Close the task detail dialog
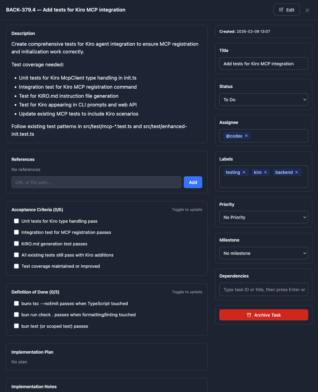 pyautogui.click(x=307, y=10)
